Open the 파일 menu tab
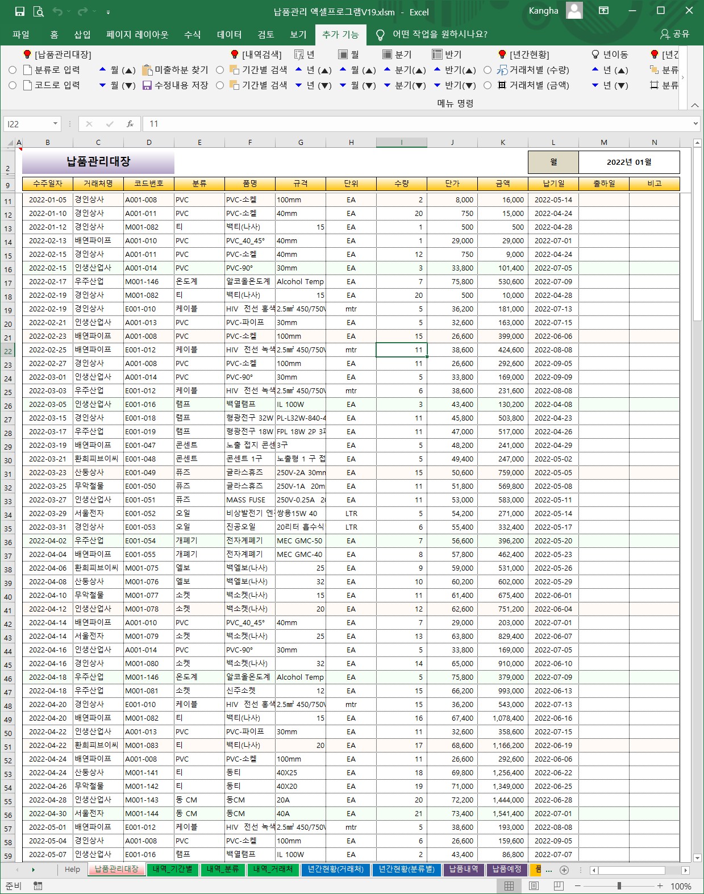 [21, 35]
